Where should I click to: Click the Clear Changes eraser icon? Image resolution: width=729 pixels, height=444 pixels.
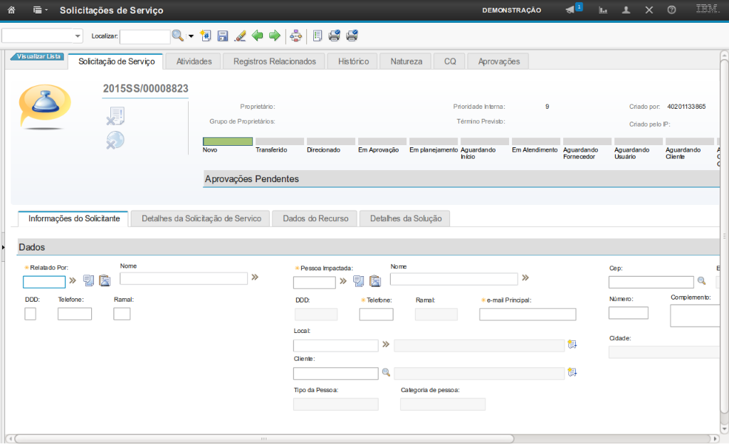240,36
